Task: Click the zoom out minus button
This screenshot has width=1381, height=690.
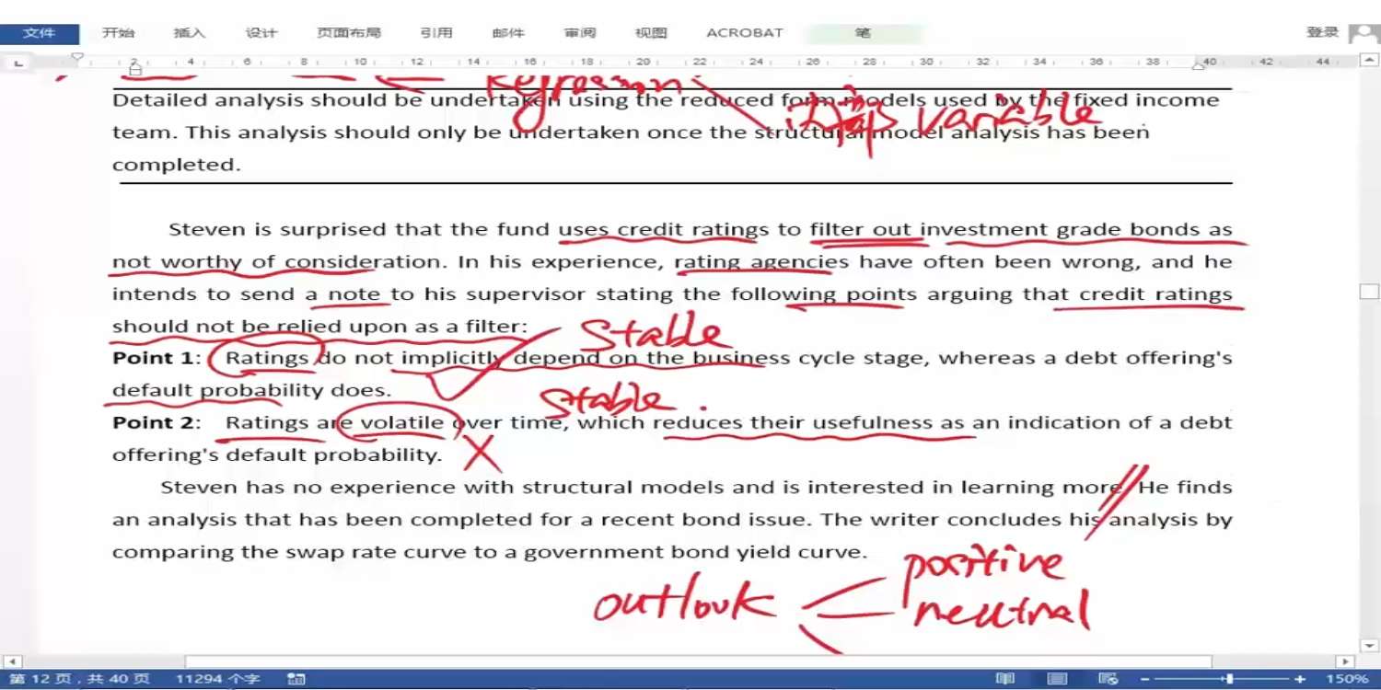Action: coord(1145,679)
